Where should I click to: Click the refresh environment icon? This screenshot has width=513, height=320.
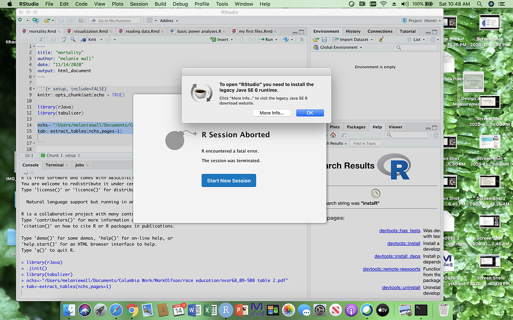[433, 39]
